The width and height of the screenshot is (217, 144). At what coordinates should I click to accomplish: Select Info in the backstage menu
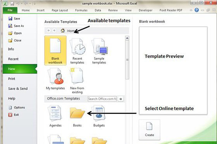11,49
